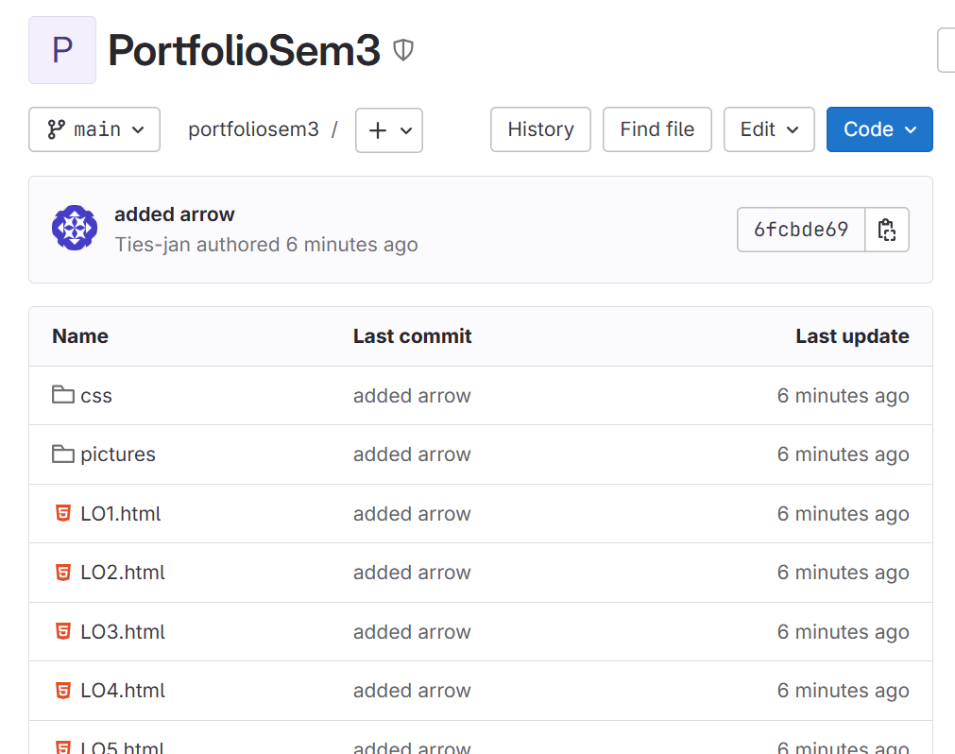The image size is (955, 754).
Task: Click the PortfolioSem3 project avatar
Action: pos(62,50)
